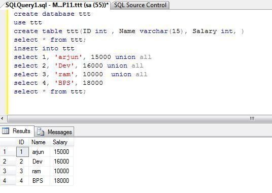Click the ID cell of ram row

(22, 171)
